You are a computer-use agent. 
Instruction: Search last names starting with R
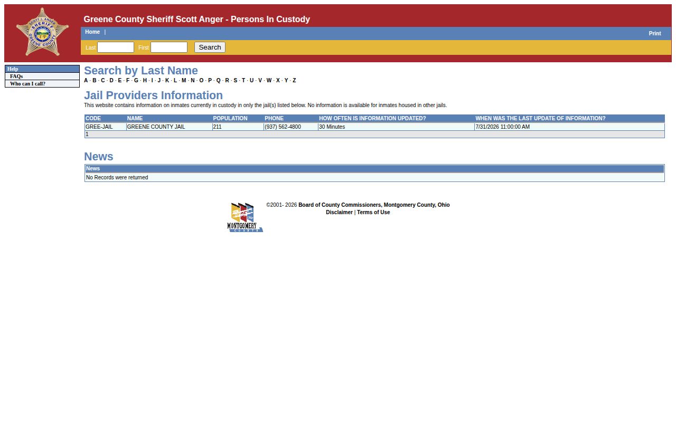pos(227,81)
